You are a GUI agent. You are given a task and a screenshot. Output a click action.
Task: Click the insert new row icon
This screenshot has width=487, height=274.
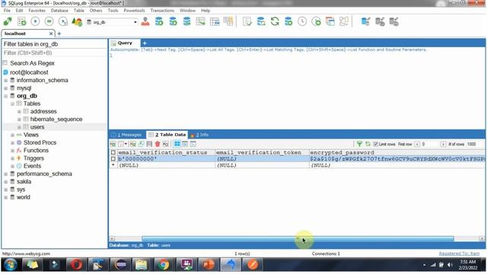(x=133, y=144)
